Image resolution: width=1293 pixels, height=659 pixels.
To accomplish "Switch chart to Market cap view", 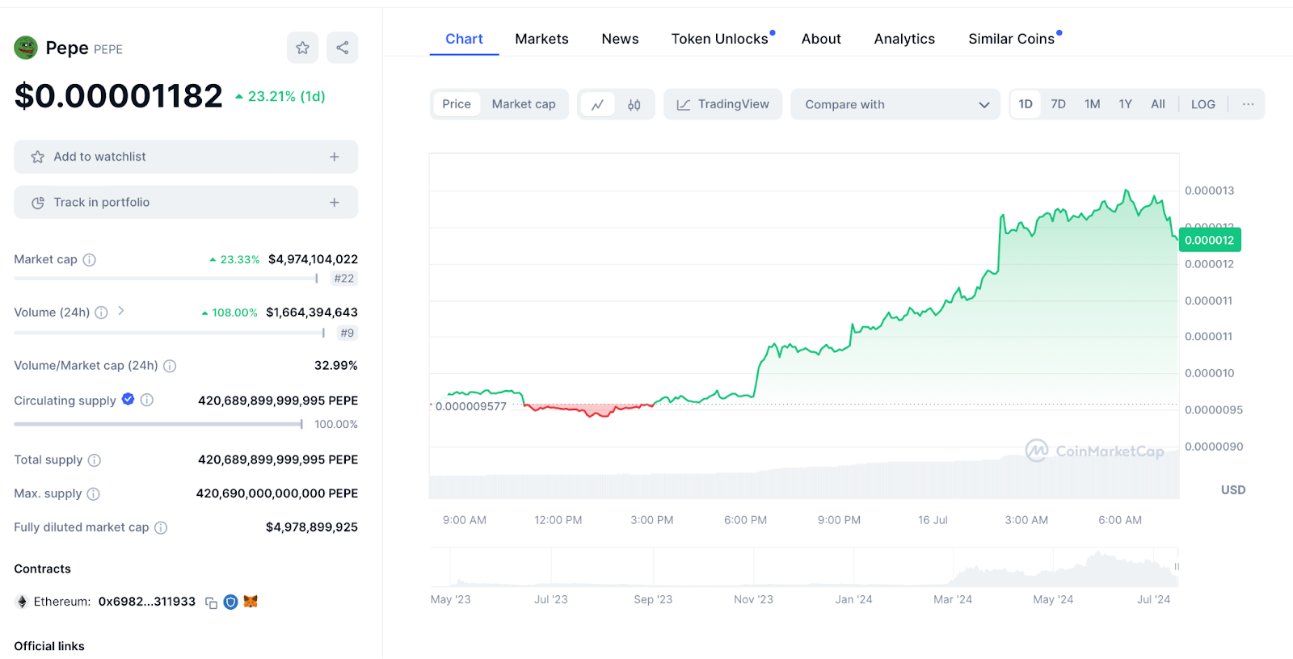I will (524, 104).
